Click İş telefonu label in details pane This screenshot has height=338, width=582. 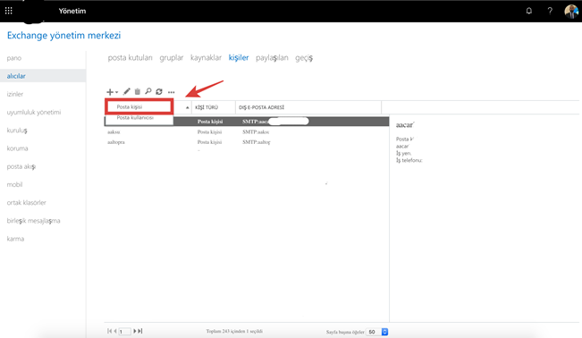(x=409, y=160)
